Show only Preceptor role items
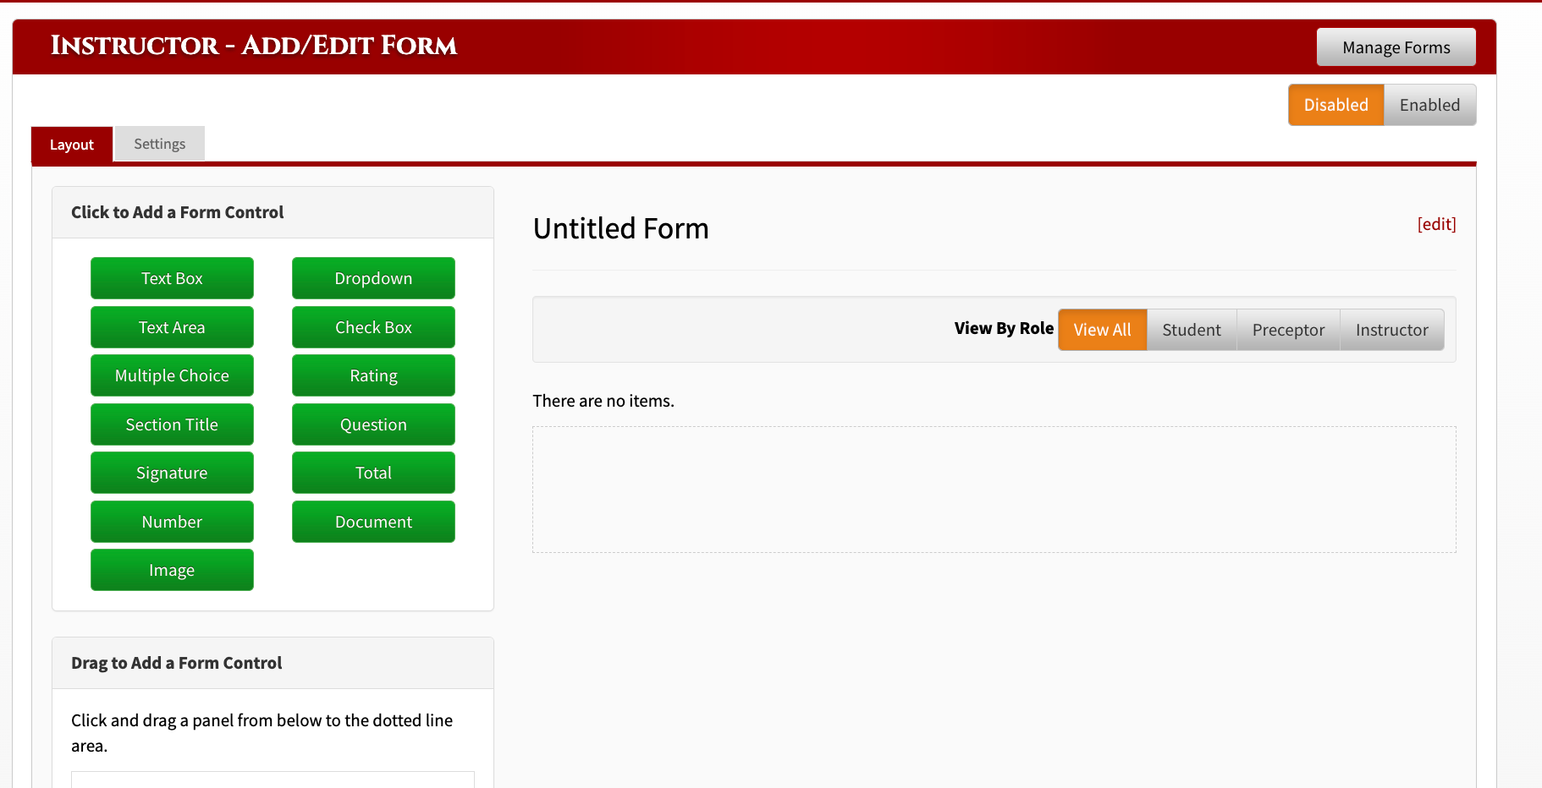1542x788 pixels. [x=1288, y=330]
